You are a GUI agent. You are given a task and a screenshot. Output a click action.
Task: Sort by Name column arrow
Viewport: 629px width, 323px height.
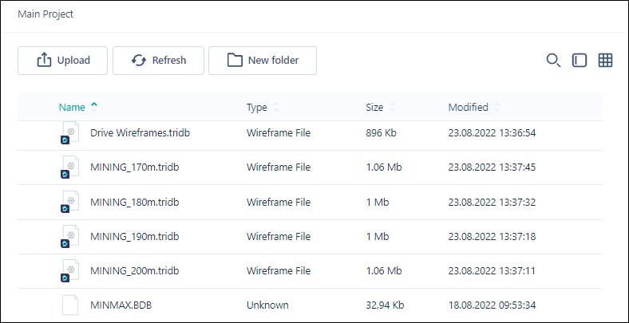coord(94,107)
